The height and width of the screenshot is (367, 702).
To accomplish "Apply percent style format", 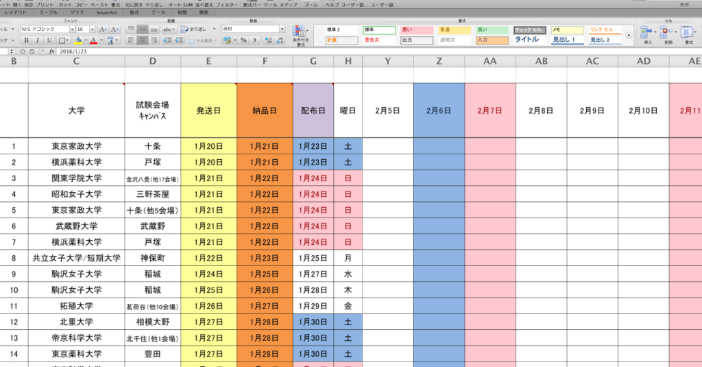I will pyautogui.click(x=243, y=40).
